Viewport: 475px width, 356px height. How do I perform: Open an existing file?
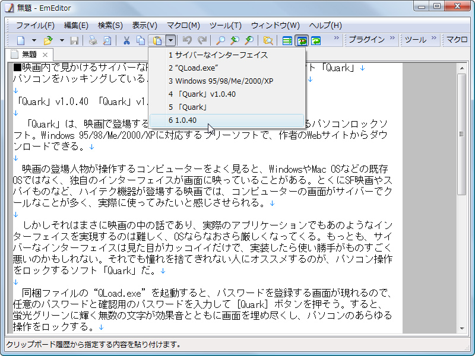point(46,40)
